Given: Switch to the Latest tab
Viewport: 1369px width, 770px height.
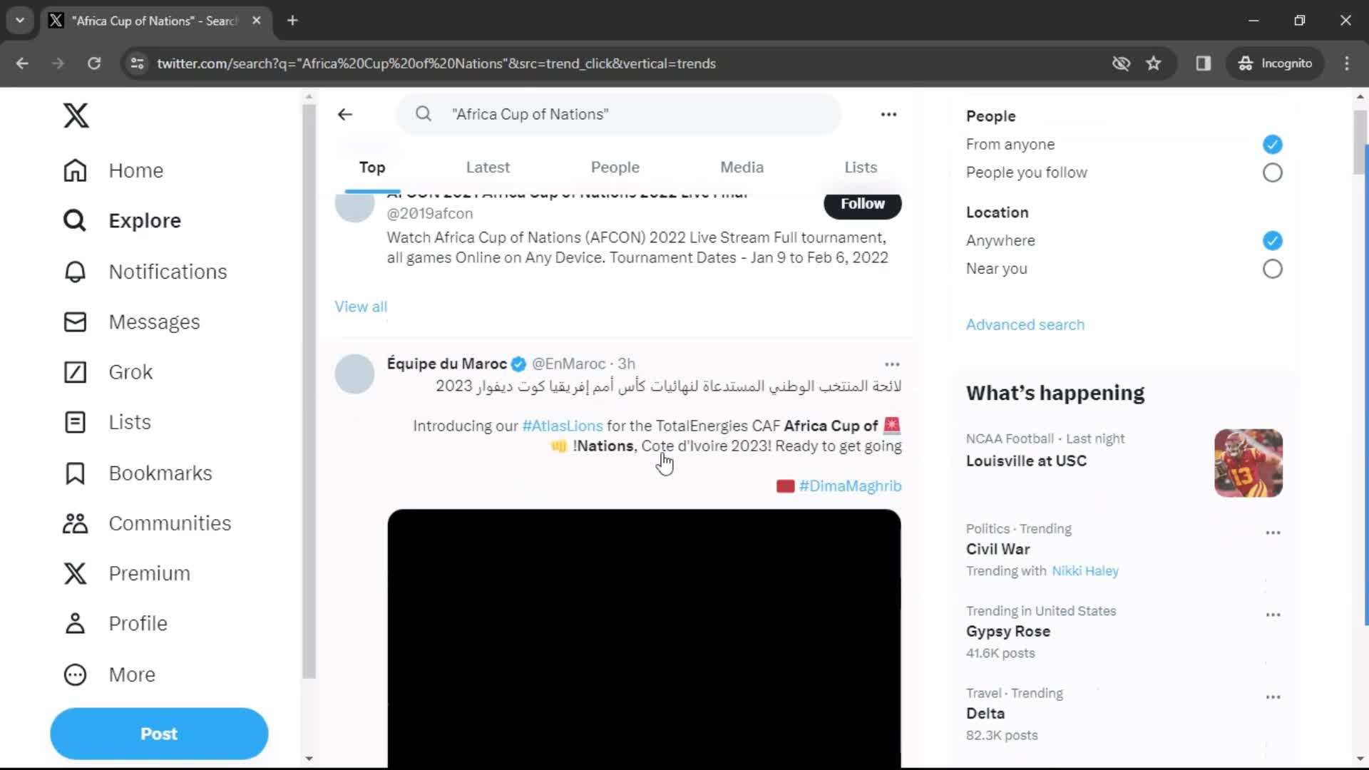Looking at the screenshot, I should point(488,168).
